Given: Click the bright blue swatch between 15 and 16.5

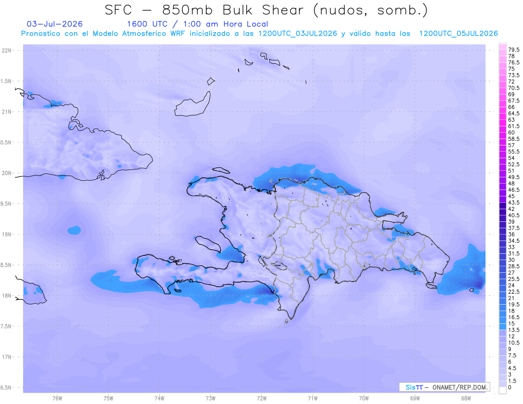Looking at the screenshot, I should (x=503, y=320).
